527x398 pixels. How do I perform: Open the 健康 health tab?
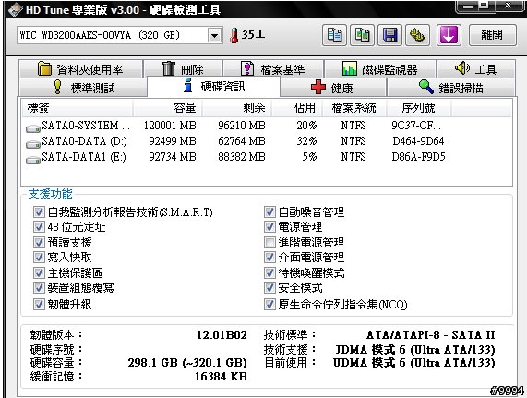(333, 88)
